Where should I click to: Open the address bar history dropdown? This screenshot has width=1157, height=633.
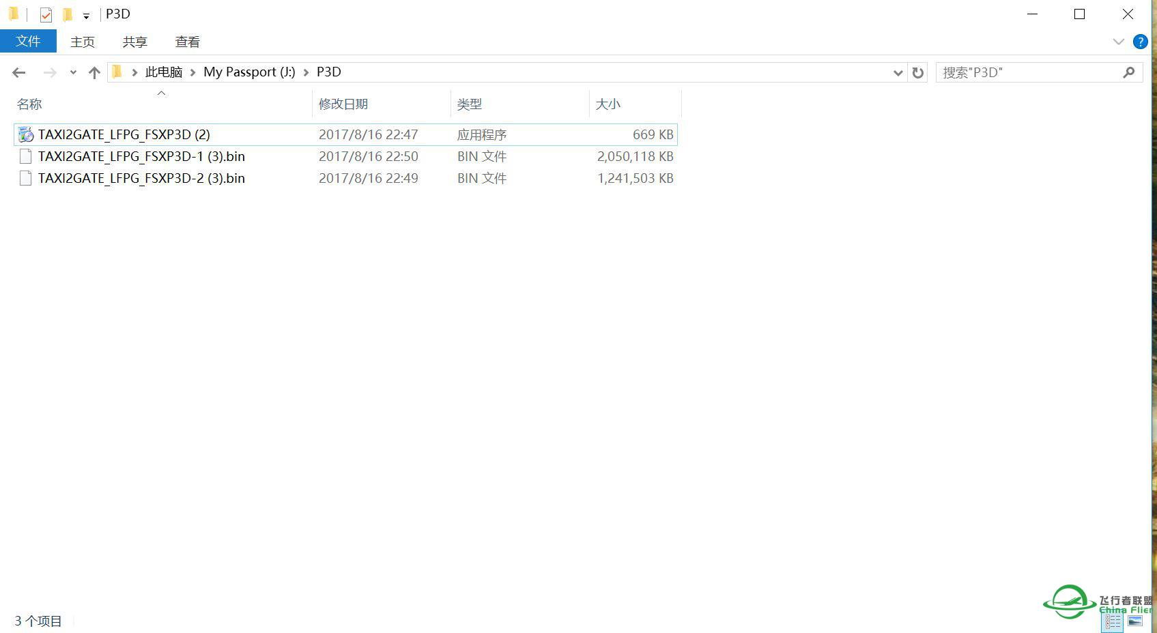click(898, 72)
